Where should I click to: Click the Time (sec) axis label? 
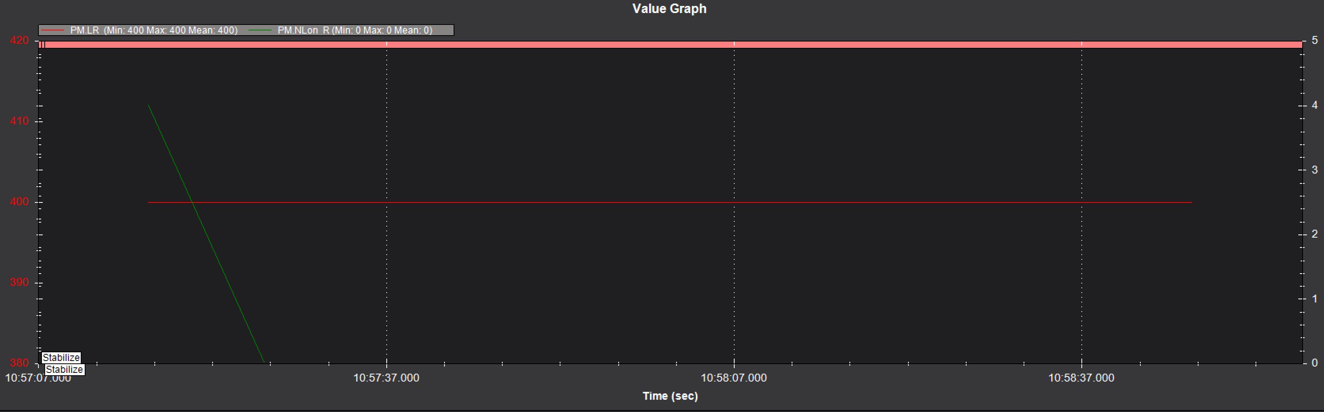pyautogui.click(x=670, y=396)
